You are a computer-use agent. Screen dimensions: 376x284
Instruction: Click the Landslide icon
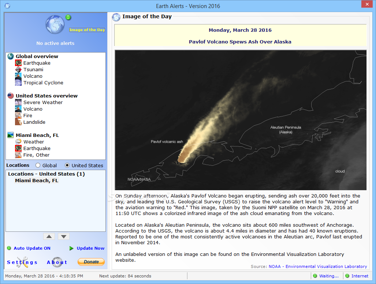(x=18, y=122)
